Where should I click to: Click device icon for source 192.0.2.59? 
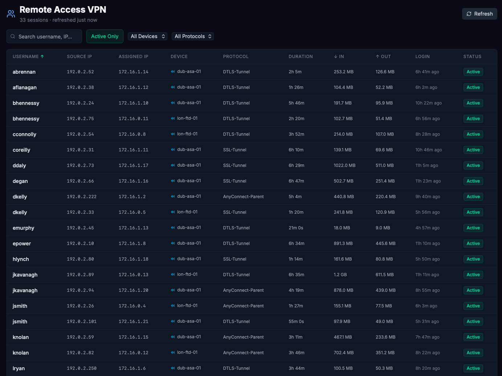173,337
